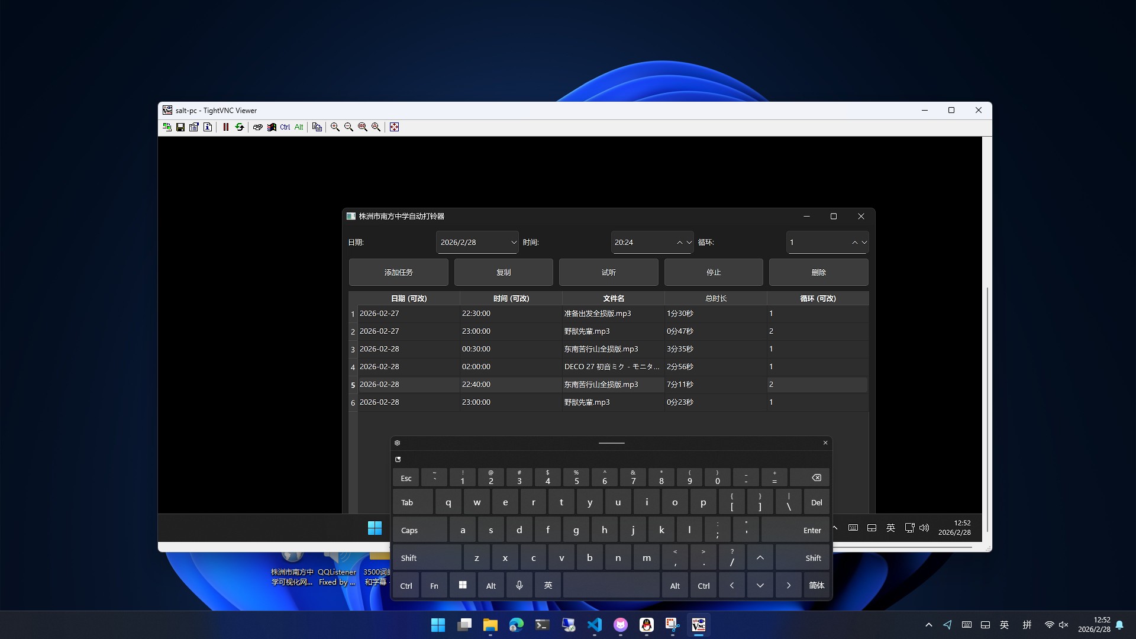1136x639 pixels.
Task: Open the date dropdown showing 2026/2/28
Action: coord(513,243)
